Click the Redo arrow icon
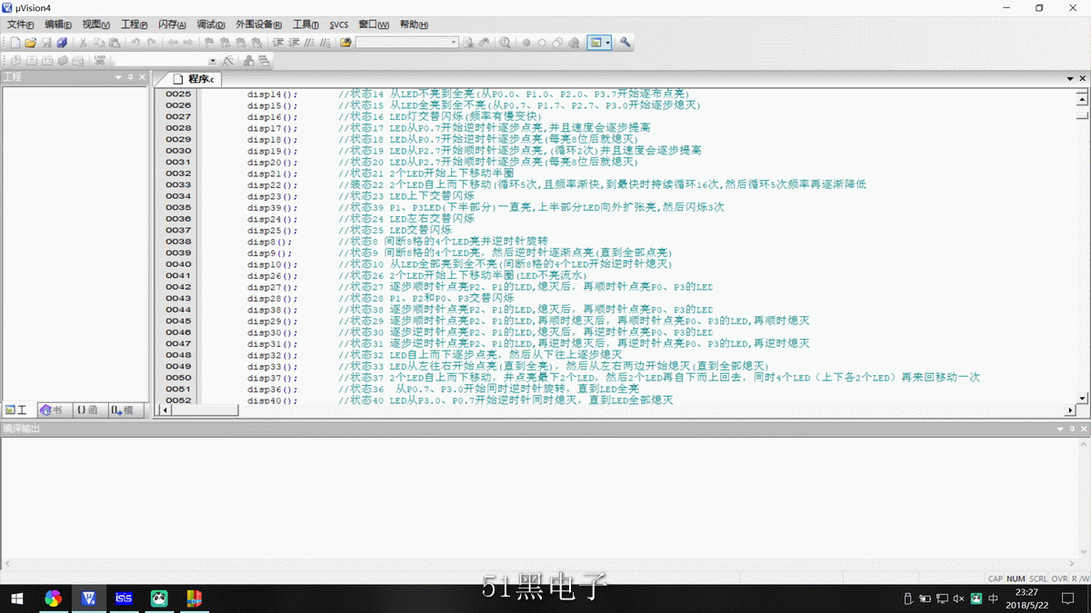Screen dimensions: 1091x613 pos(151,43)
